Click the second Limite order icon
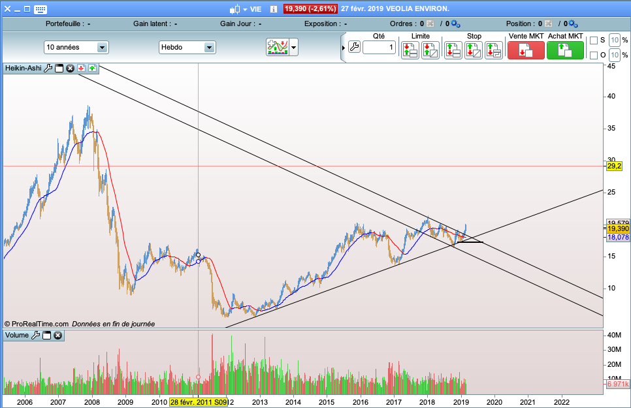The image size is (631, 408). pyautogui.click(x=430, y=50)
